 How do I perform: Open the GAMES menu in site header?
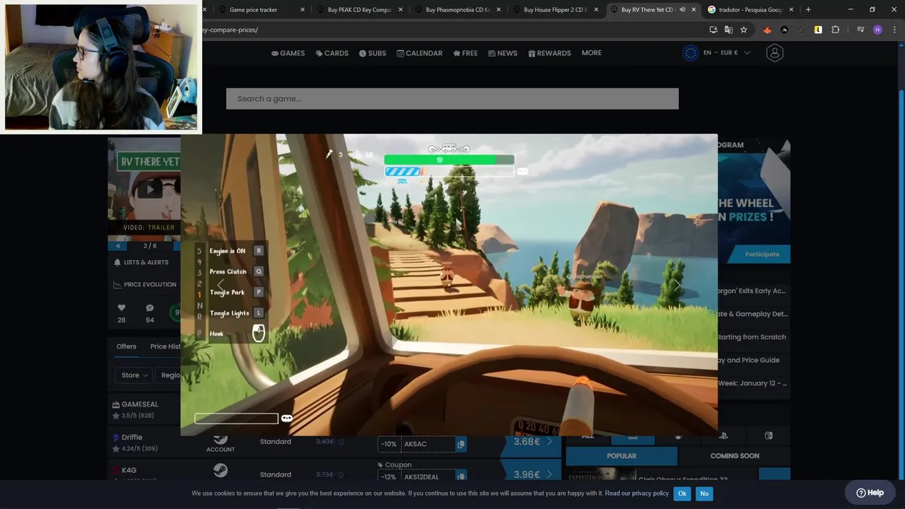288,53
